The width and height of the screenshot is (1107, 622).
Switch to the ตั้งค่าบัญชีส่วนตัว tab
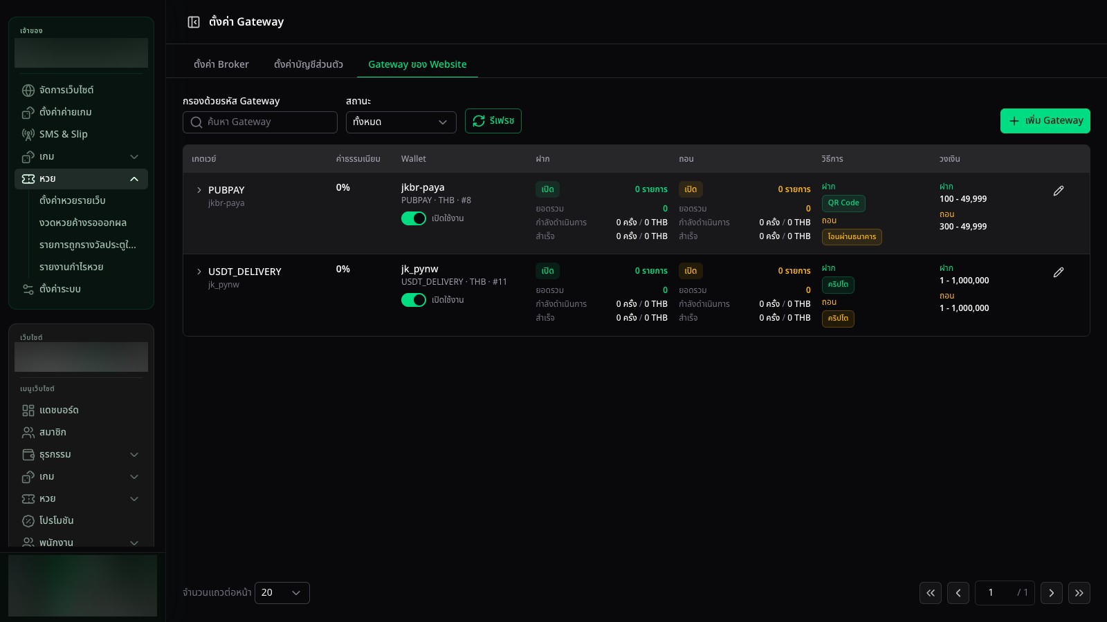[x=309, y=64]
